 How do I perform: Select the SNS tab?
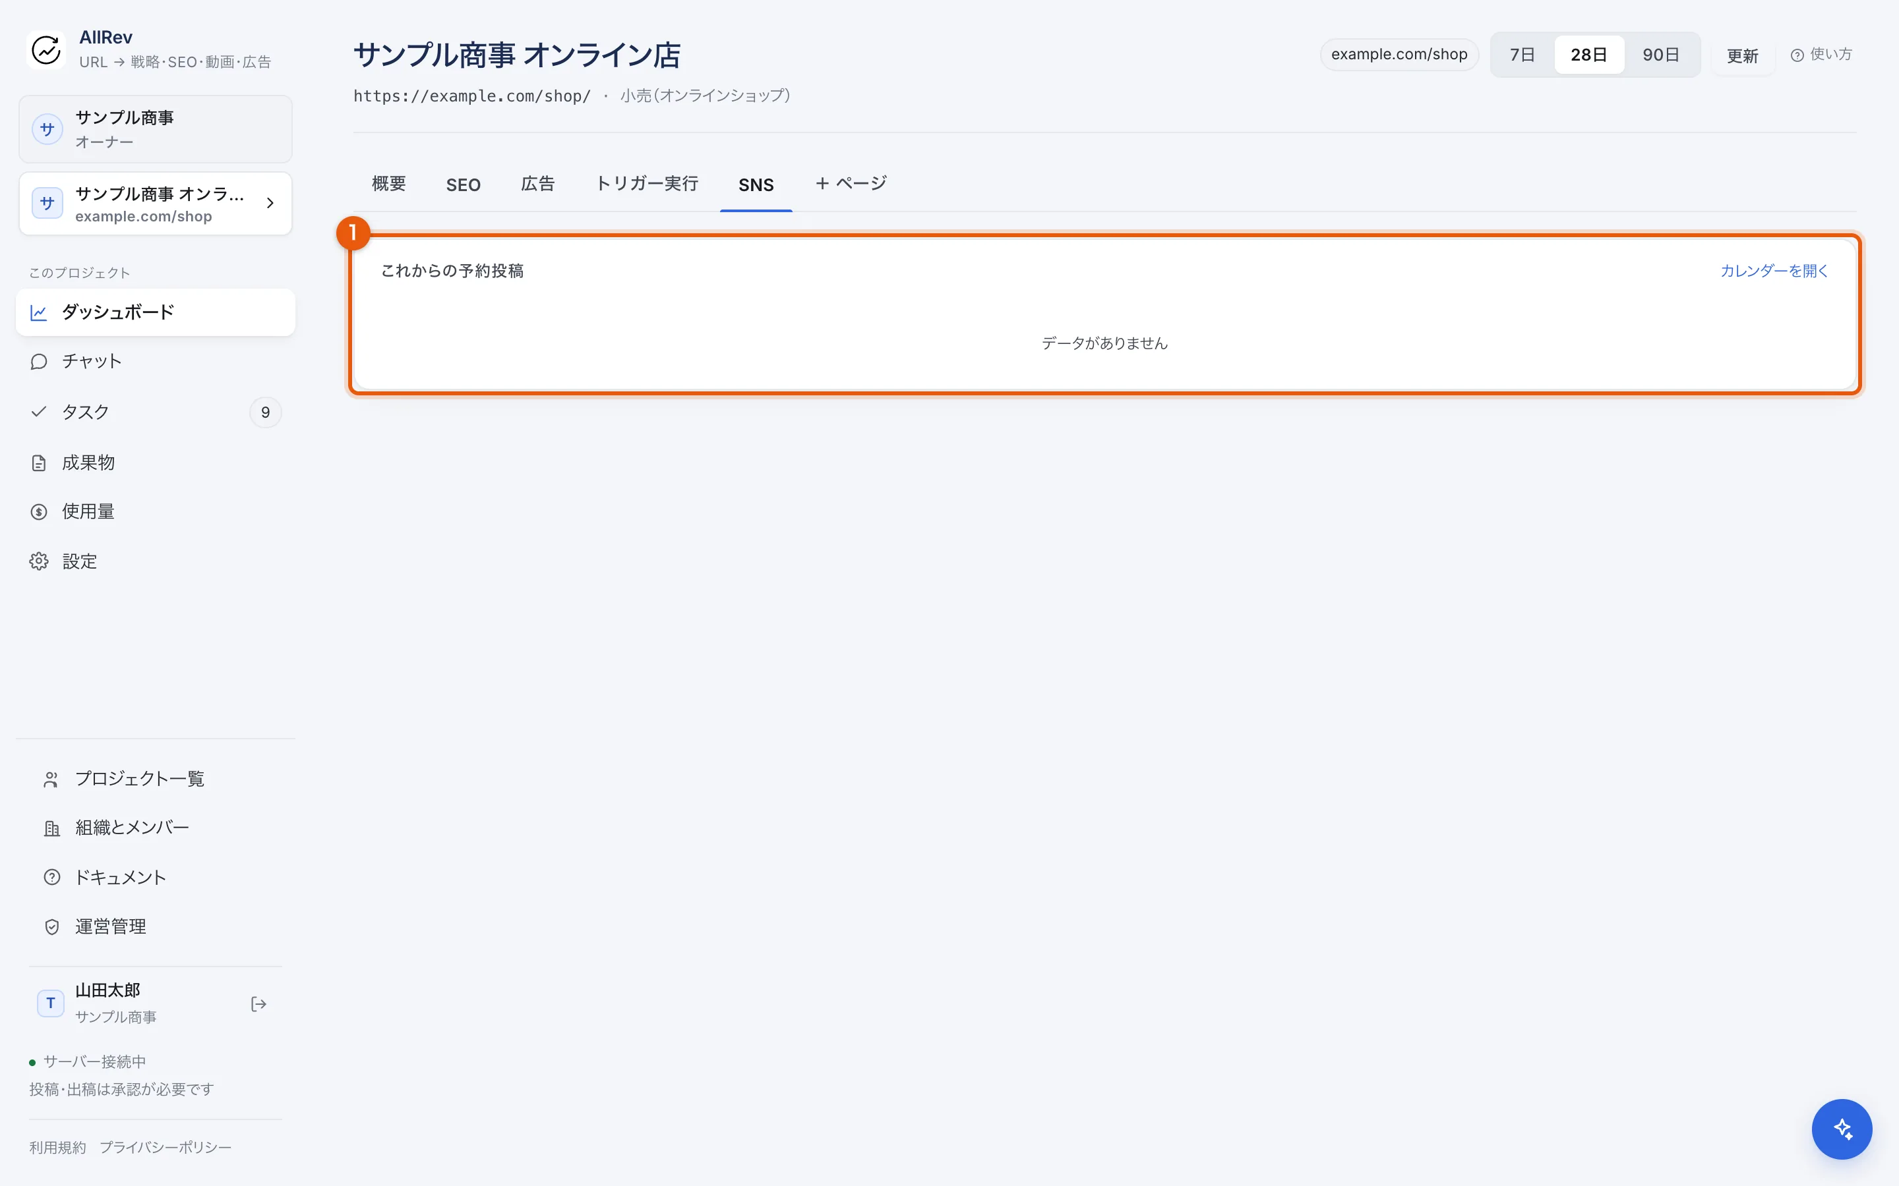(756, 185)
